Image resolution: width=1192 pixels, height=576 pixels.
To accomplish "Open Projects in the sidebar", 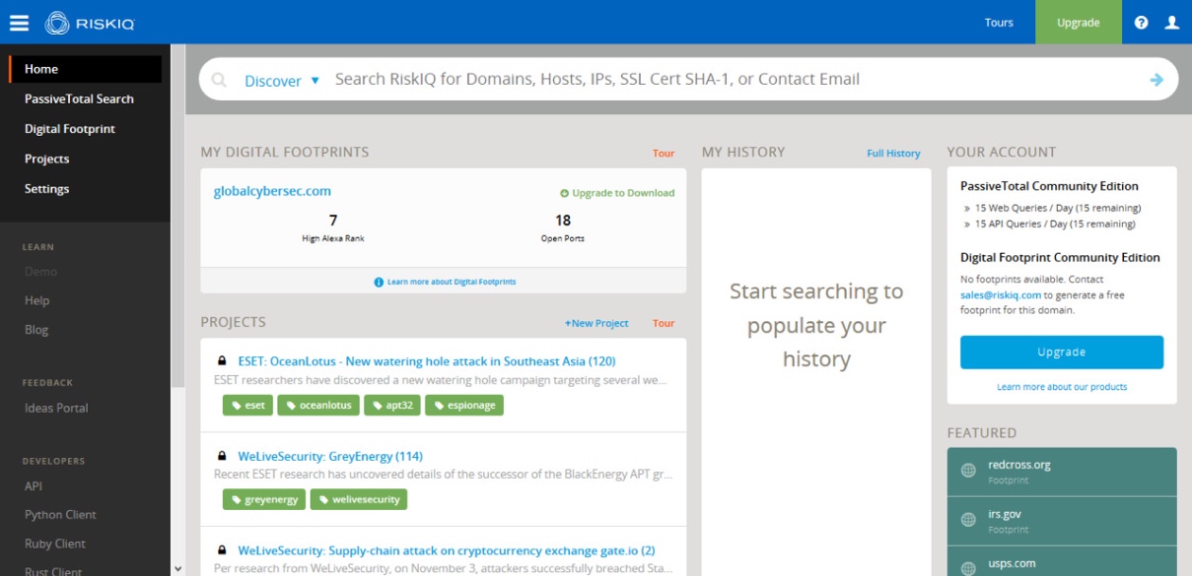I will coord(47,159).
